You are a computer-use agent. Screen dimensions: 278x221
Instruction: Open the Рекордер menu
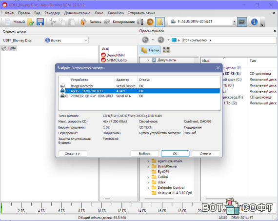click(52, 13)
